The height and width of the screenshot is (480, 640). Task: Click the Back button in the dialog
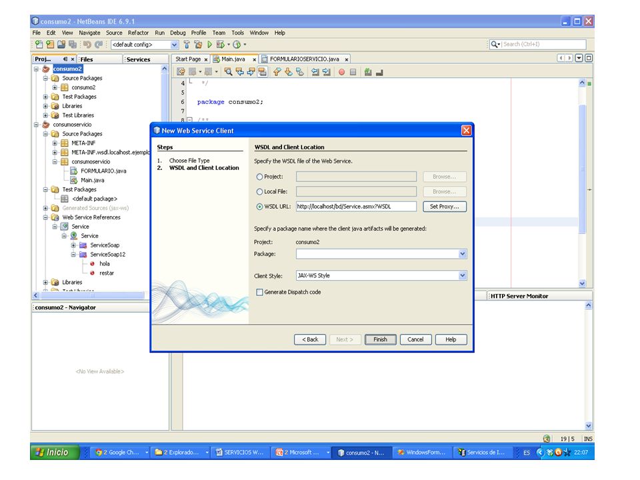tap(310, 339)
